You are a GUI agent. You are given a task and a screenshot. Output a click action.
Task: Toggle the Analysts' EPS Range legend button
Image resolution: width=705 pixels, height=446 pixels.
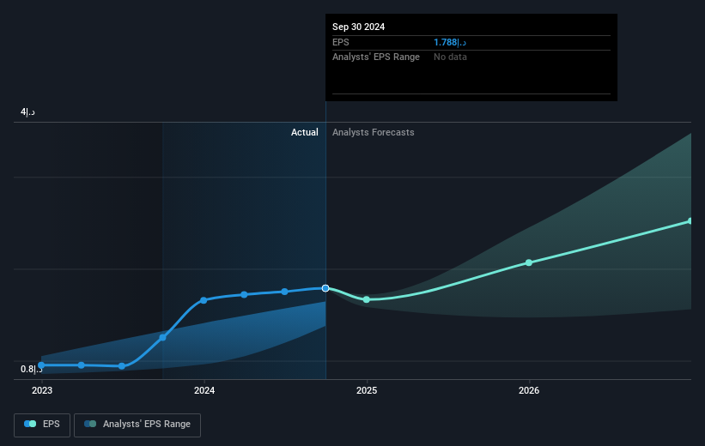pyautogui.click(x=137, y=425)
